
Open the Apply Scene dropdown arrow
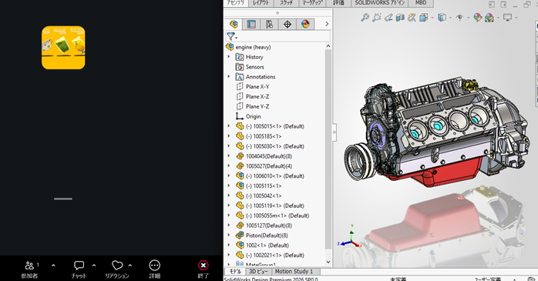coord(498,18)
